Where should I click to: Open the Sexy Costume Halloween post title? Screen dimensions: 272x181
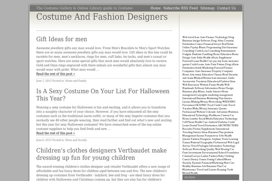point(103,95)
